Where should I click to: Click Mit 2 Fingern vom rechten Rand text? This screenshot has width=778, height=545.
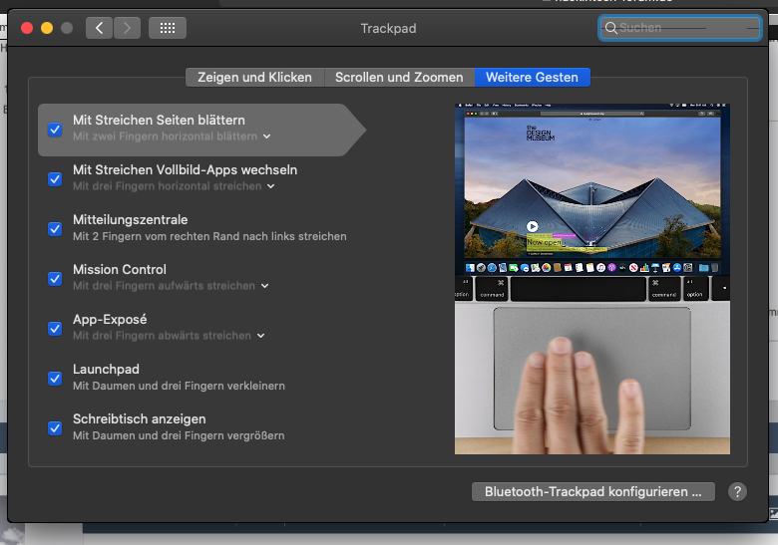(209, 236)
